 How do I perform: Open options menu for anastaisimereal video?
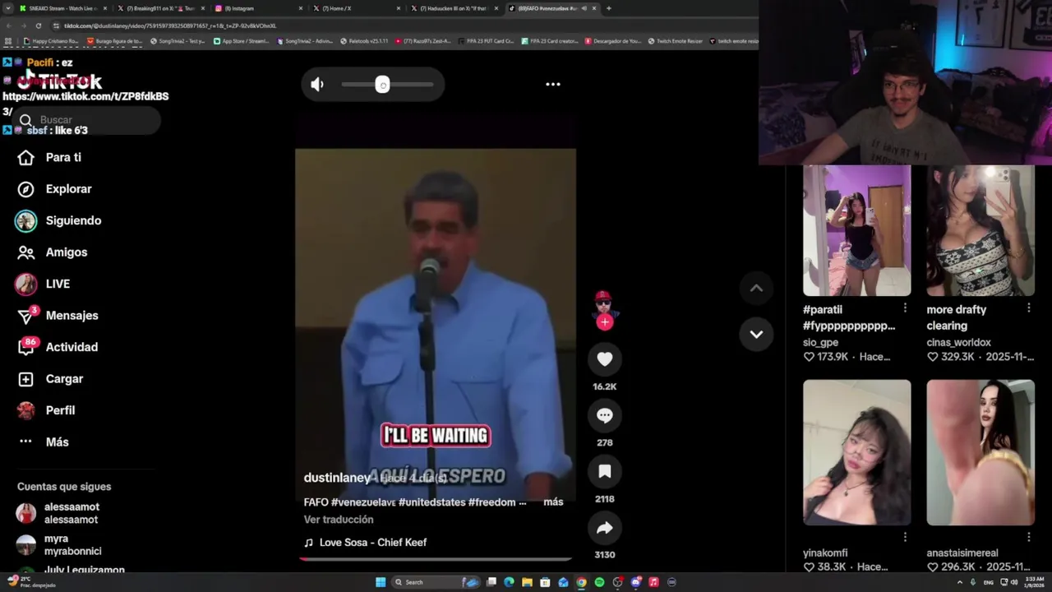point(1028,537)
